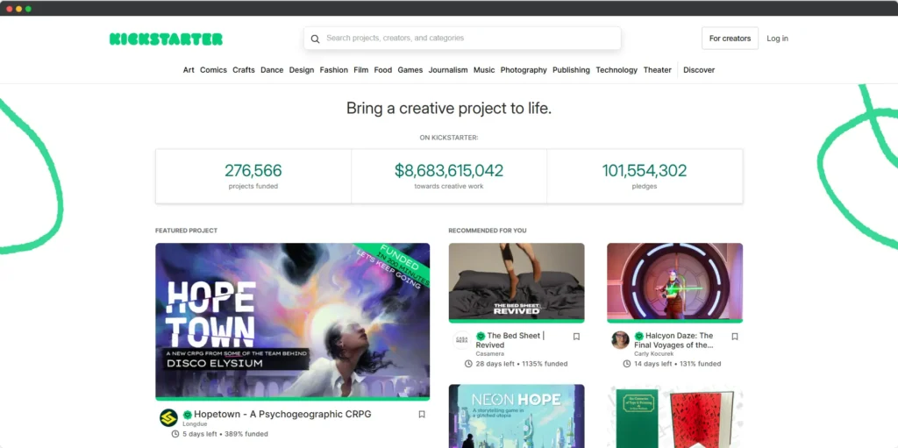Click the Kickstarter logo
898x448 pixels.
(x=166, y=39)
